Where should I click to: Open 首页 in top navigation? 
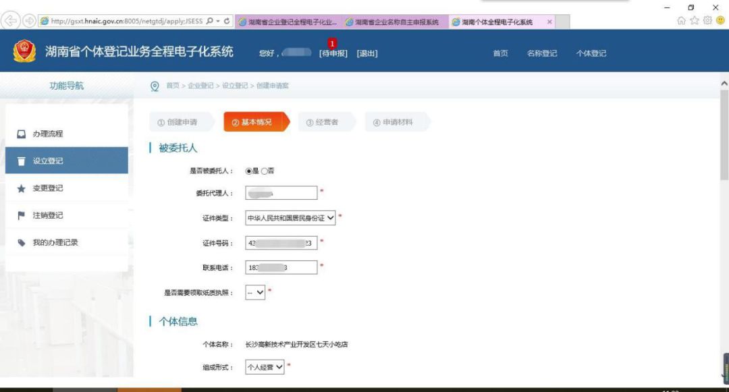click(500, 53)
